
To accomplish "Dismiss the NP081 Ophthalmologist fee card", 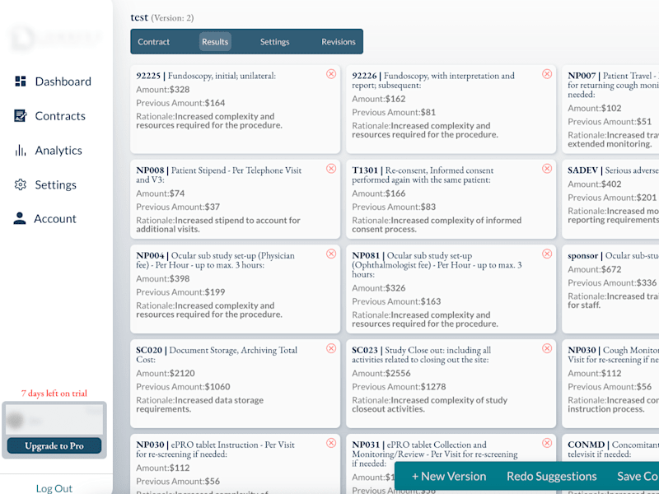I will tap(547, 254).
